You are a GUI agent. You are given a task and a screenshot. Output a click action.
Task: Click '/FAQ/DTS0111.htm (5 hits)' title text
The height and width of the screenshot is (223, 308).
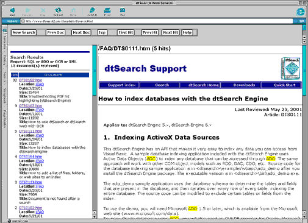pos(134,49)
